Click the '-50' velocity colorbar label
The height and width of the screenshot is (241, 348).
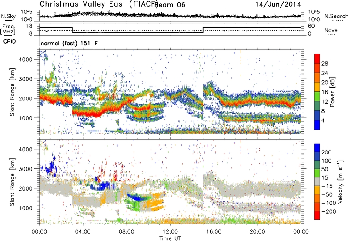click(327, 194)
